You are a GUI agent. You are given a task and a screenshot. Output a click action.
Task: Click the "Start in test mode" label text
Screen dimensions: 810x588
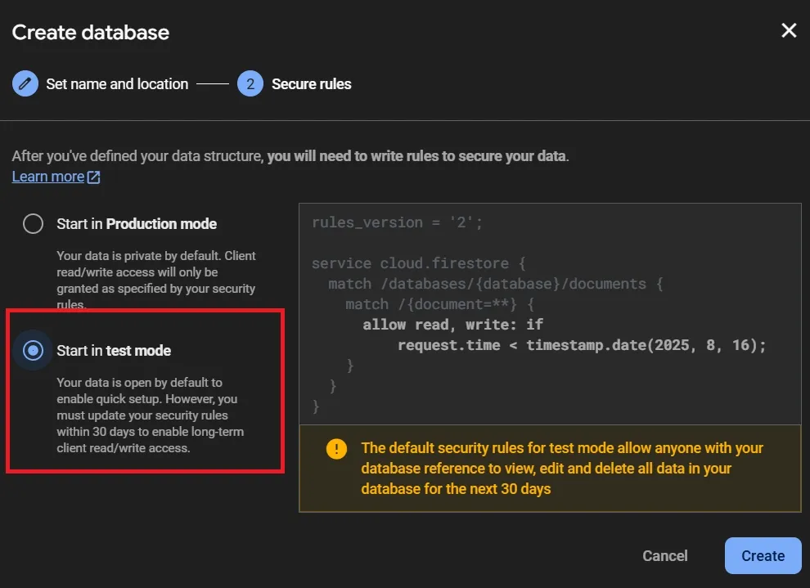pyautogui.click(x=114, y=351)
